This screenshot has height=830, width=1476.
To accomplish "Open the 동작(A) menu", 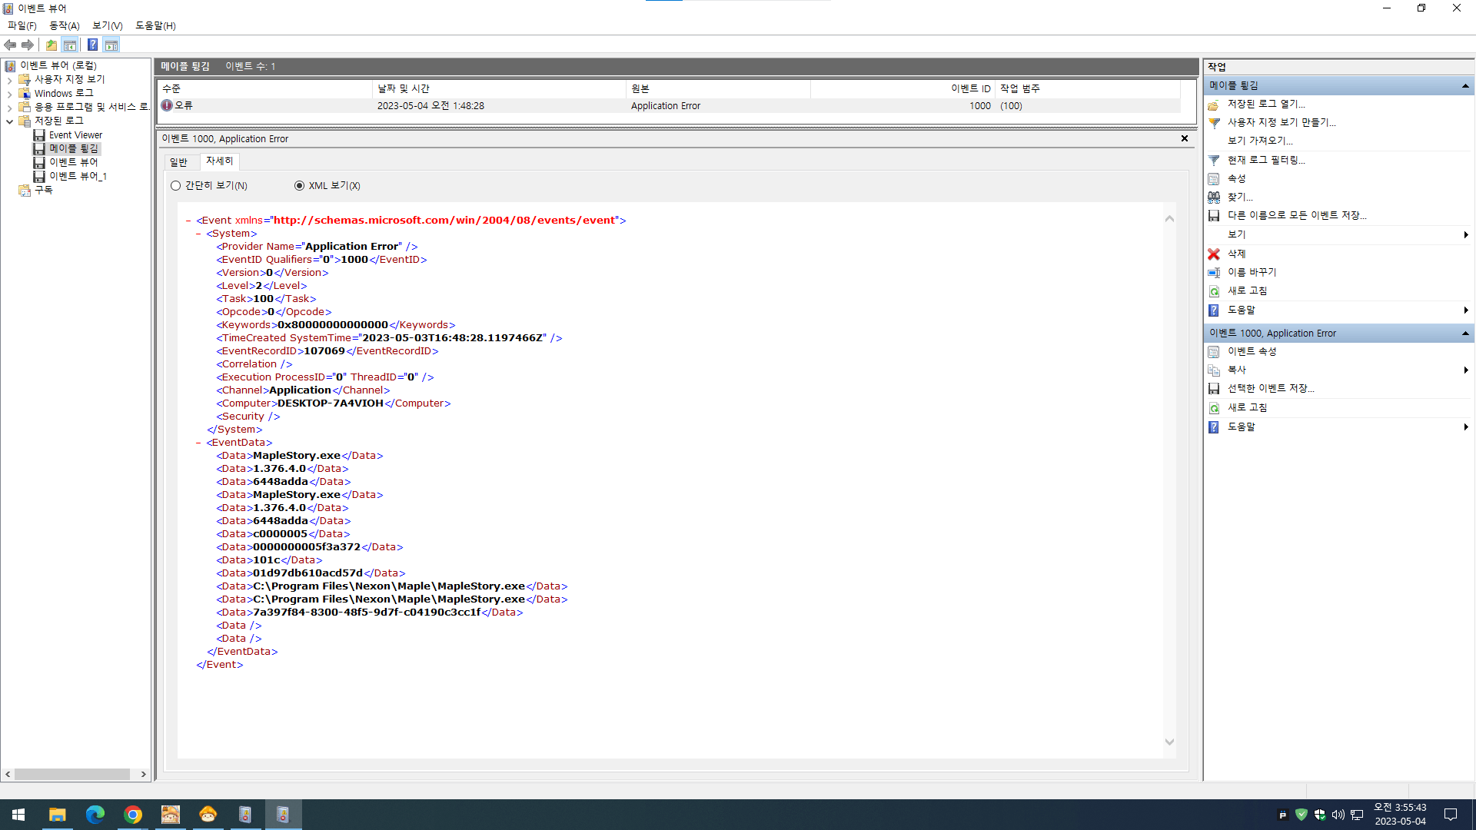I will click(x=65, y=25).
